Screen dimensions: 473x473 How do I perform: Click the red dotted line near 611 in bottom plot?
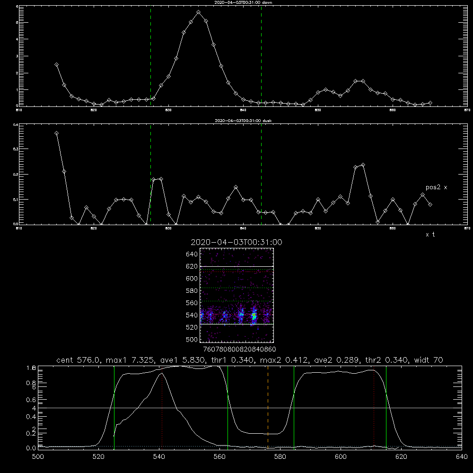pyautogui.click(x=374, y=407)
